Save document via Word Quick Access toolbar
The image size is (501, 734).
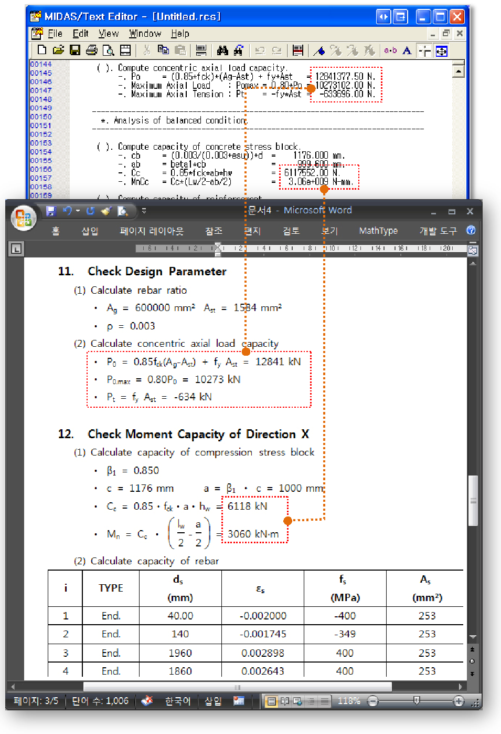point(51,211)
